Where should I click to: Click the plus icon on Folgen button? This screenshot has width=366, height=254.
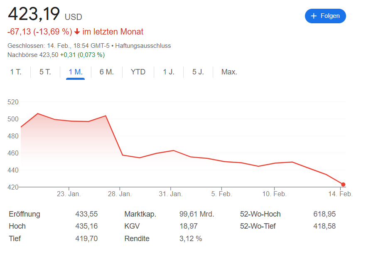(x=314, y=16)
